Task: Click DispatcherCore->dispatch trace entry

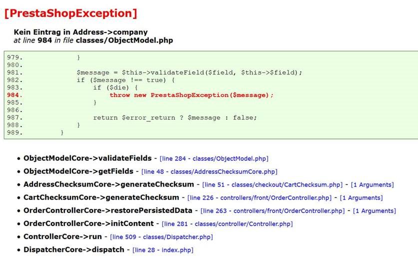Action: [x=74, y=250]
